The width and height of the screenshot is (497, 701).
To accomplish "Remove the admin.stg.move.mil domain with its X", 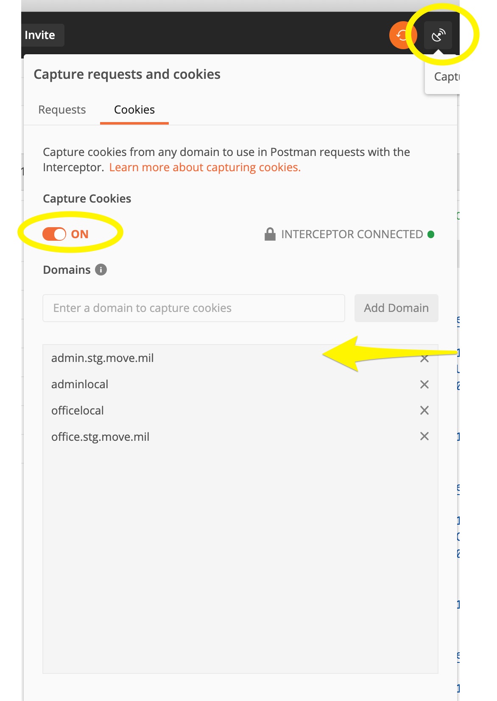I will pos(424,358).
